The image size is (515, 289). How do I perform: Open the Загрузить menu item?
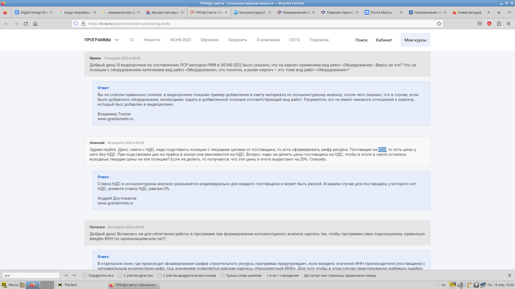238,40
